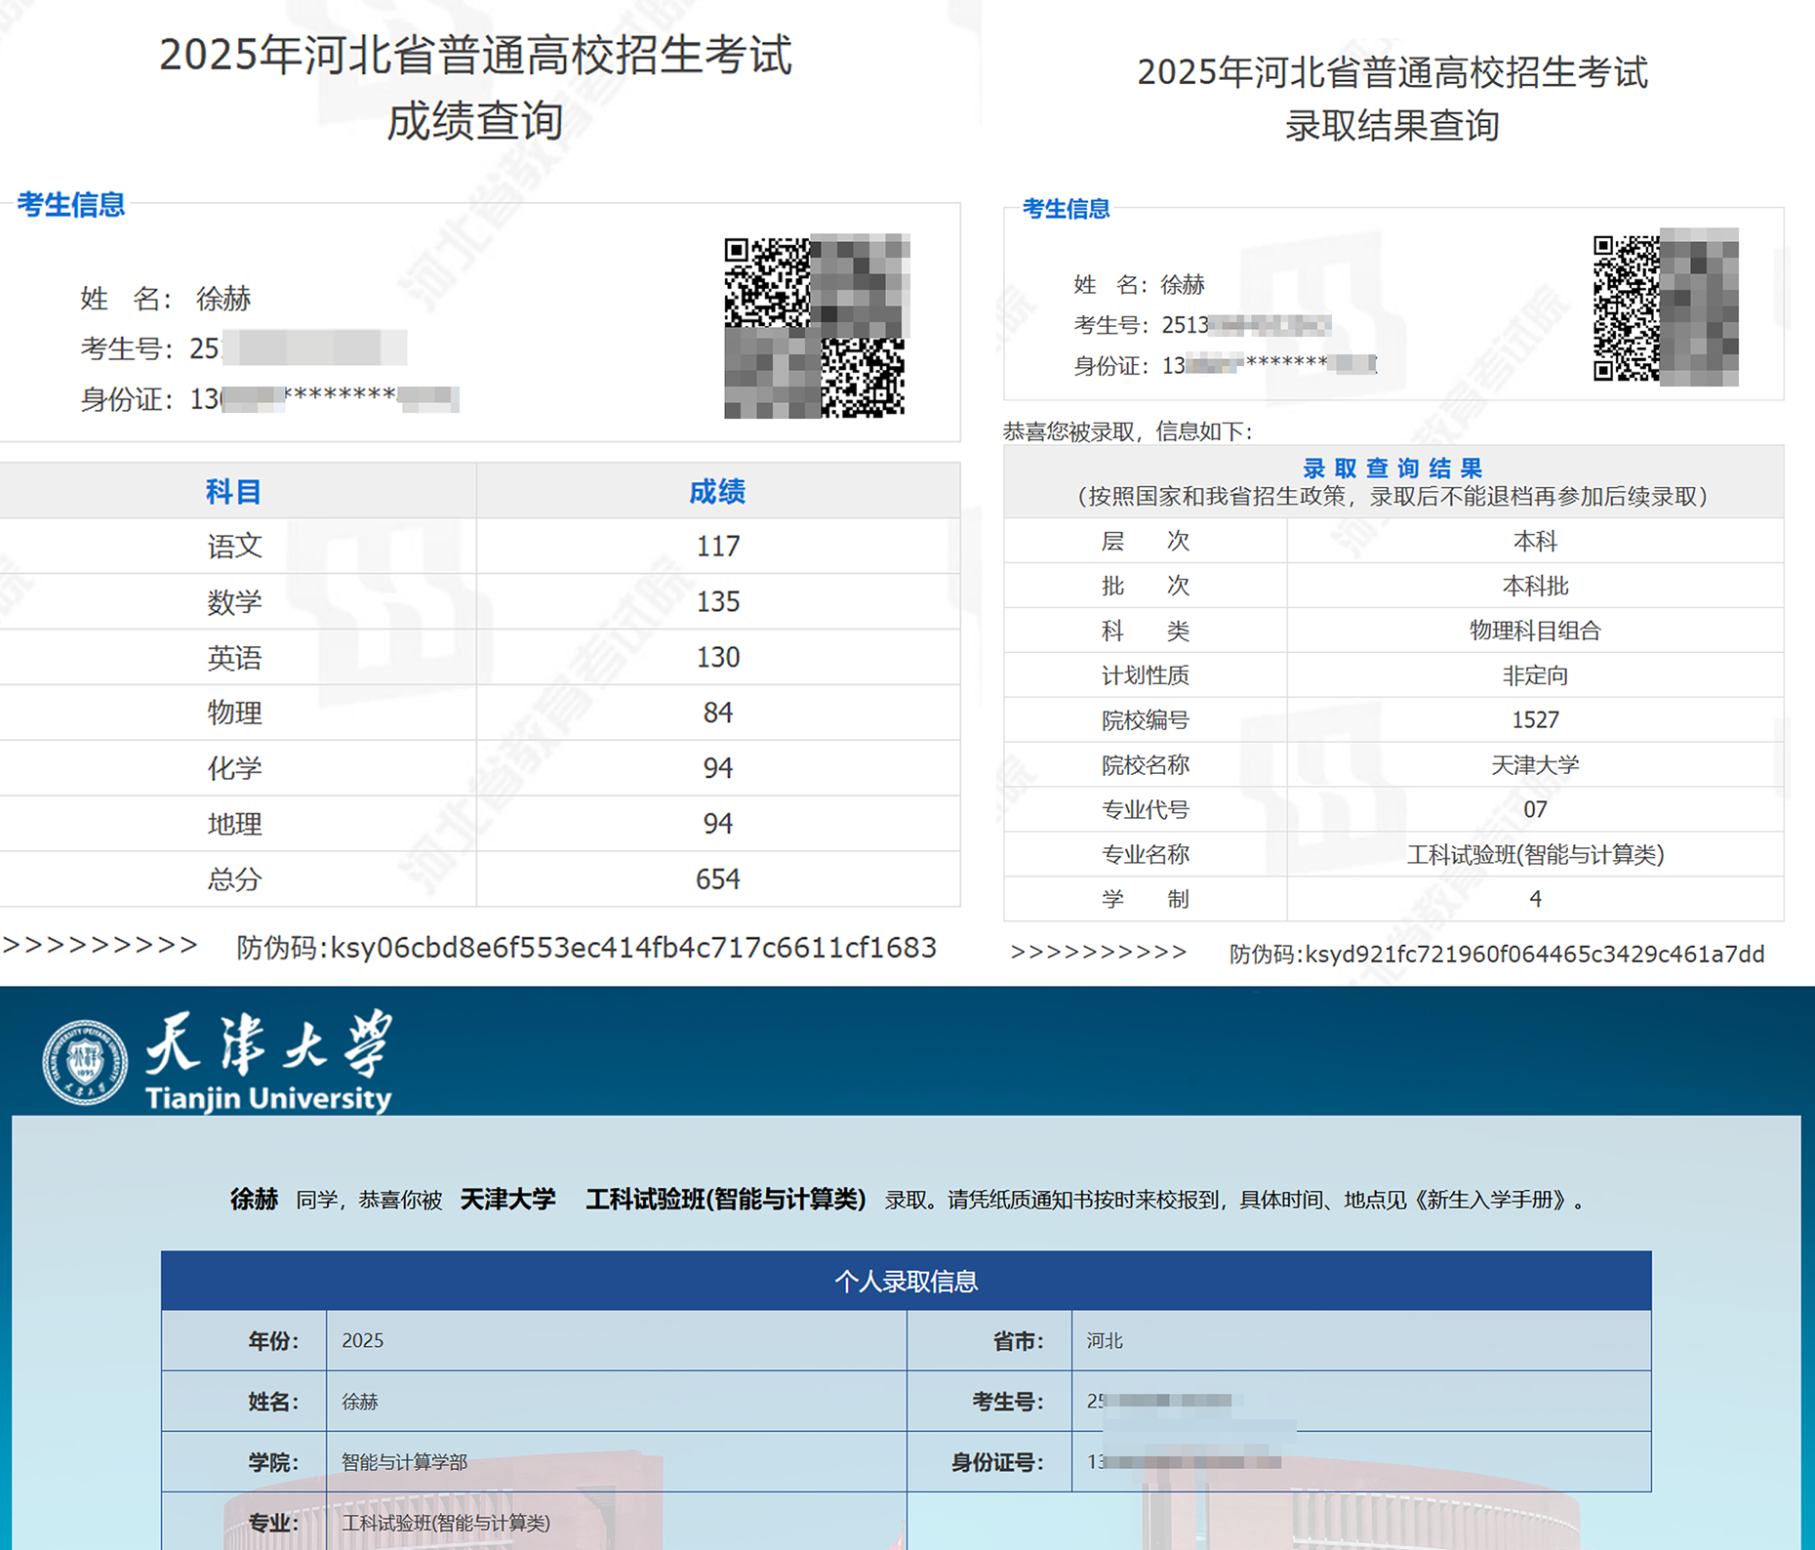This screenshot has width=1815, height=1550.
Task: Click the Tianjin University round emblem
Action: [x=85, y=1062]
